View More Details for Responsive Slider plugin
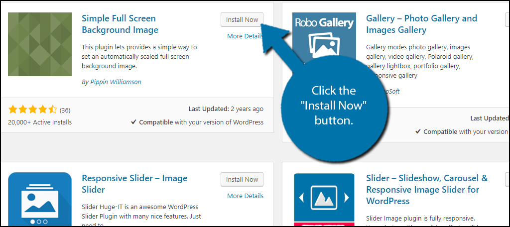 [245, 196]
